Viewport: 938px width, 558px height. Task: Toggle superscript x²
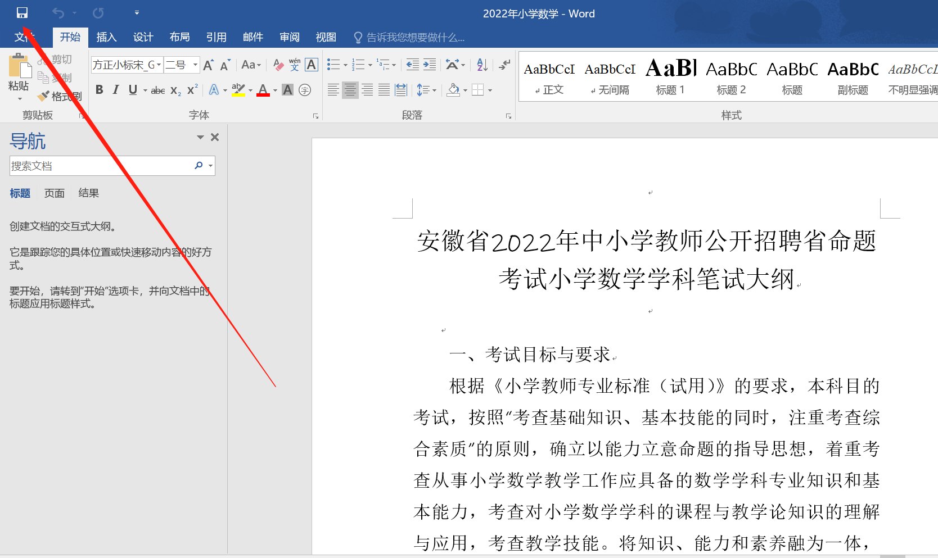pos(192,90)
